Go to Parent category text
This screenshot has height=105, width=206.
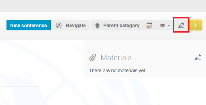(x=121, y=26)
